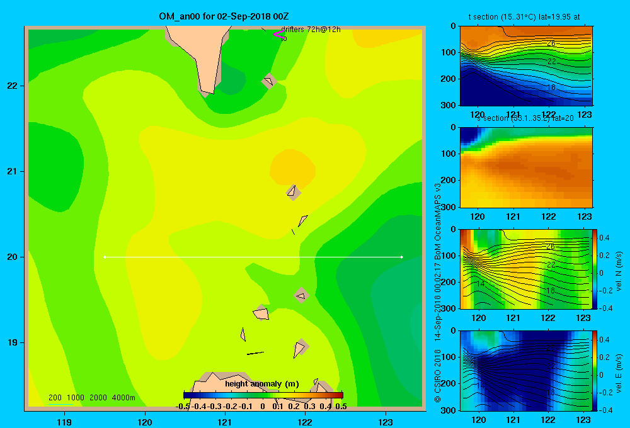Screen dimensions: 630x428
Task: Click the thin line-shaped island near 19N
Action: click(256, 353)
